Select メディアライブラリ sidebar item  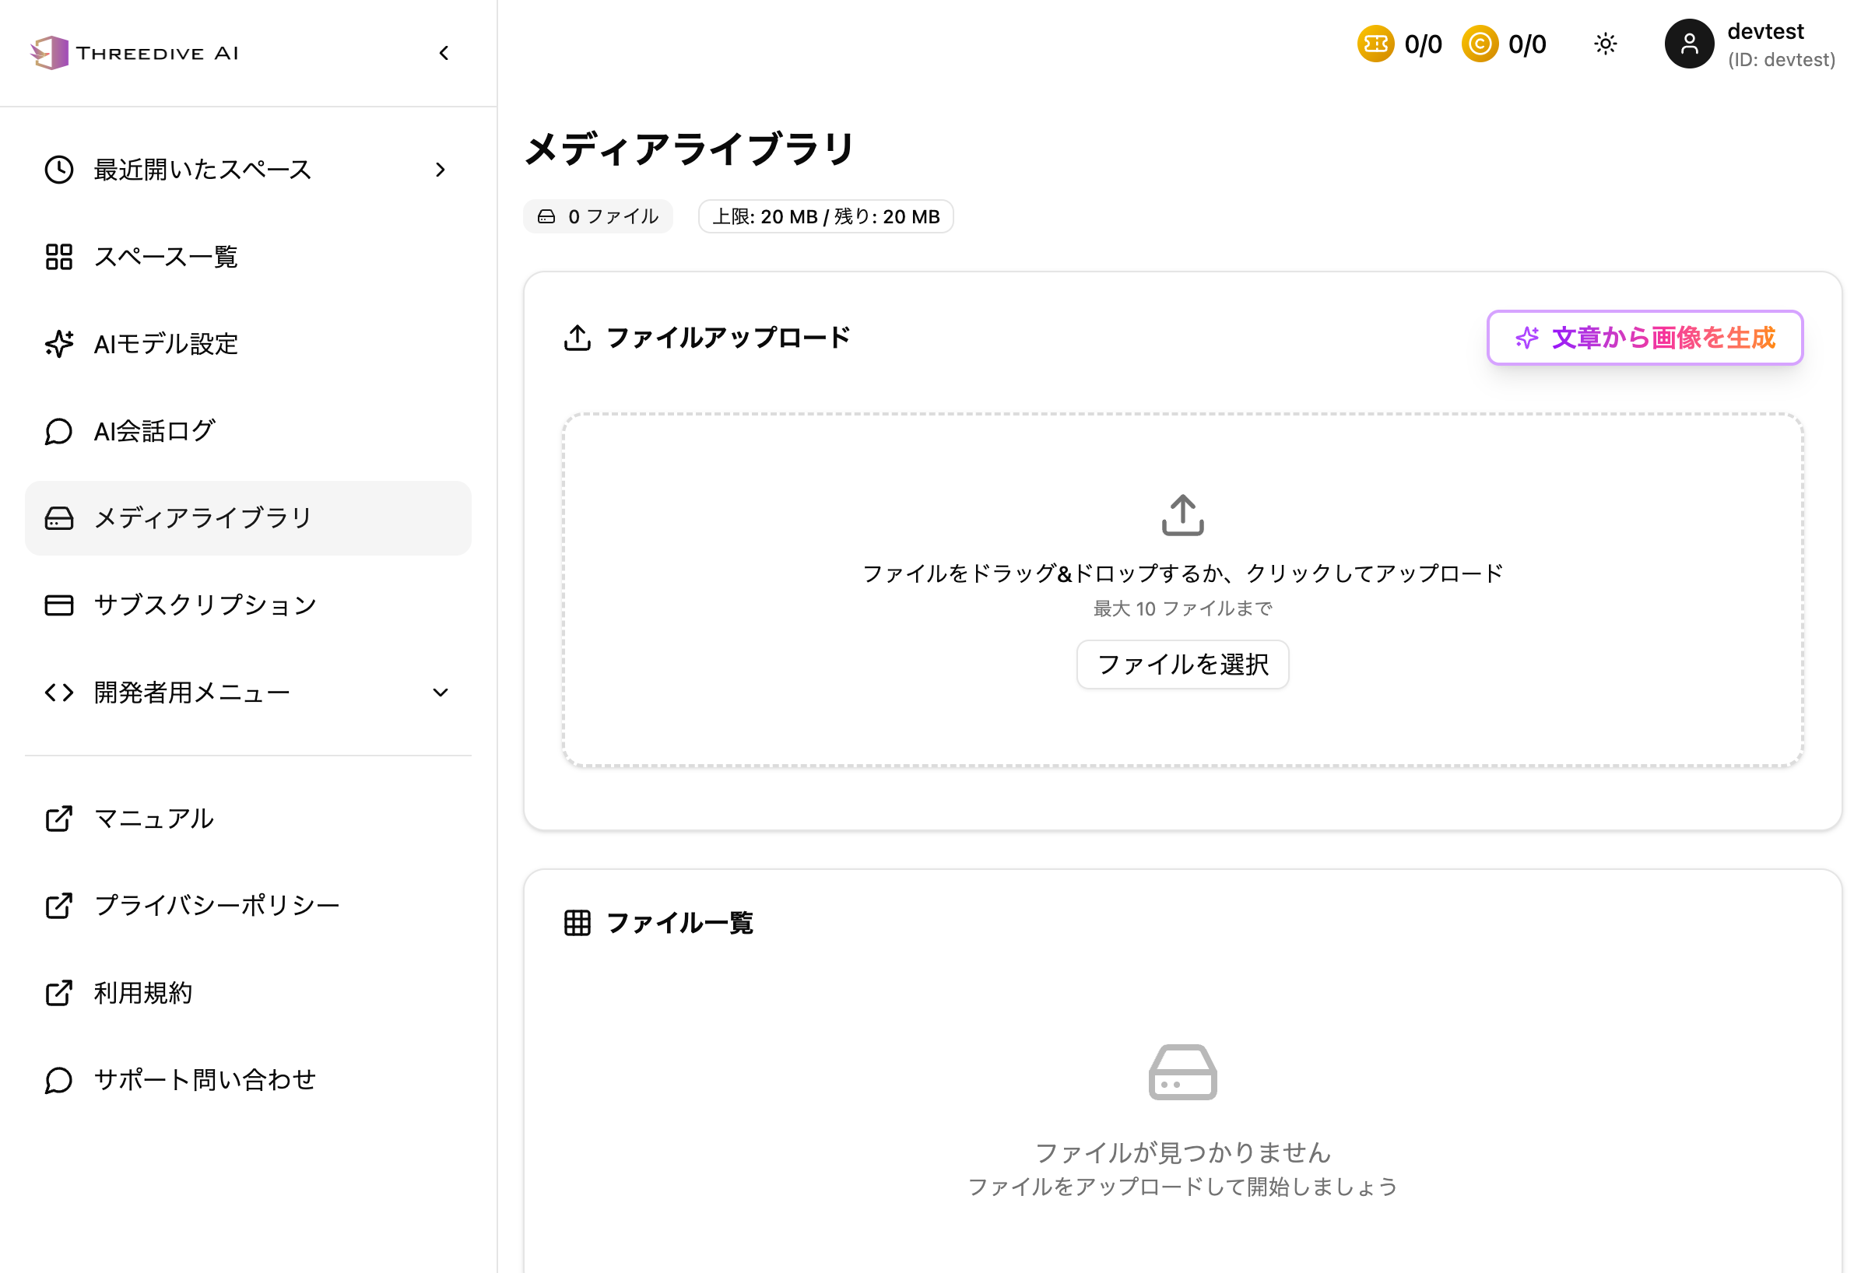pos(248,518)
